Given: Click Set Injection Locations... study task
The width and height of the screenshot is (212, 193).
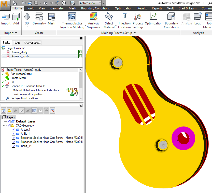Looking at the screenshot, I should (25, 98).
